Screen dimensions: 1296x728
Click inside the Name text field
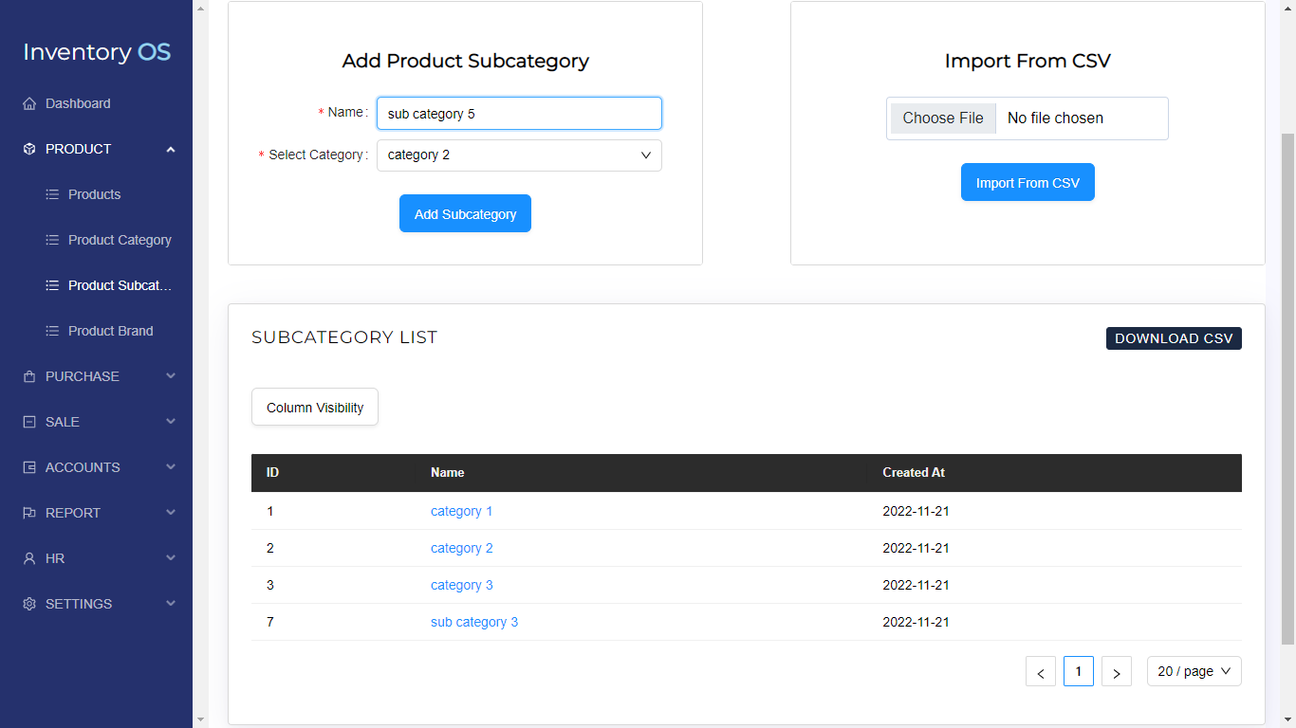518,112
